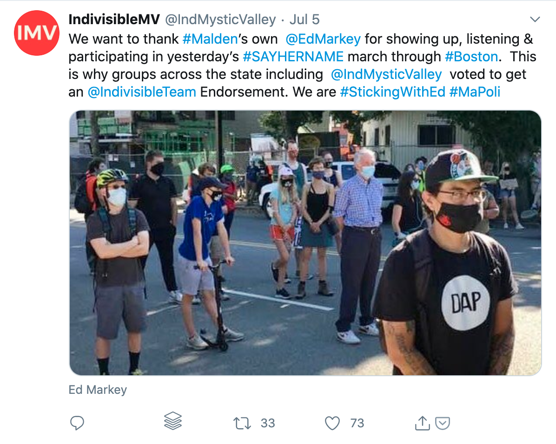Click the @IndMysticValley handle in header
Image resolution: width=556 pixels, height=444 pixels.
220,20
